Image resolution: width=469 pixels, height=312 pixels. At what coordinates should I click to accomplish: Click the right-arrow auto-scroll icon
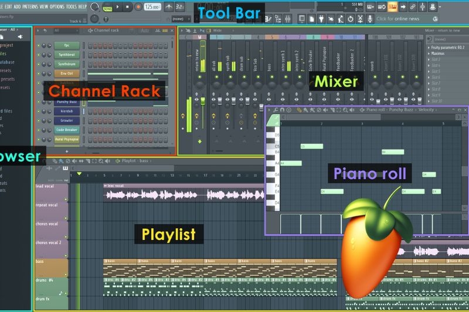pyautogui.click(x=403, y=6)
